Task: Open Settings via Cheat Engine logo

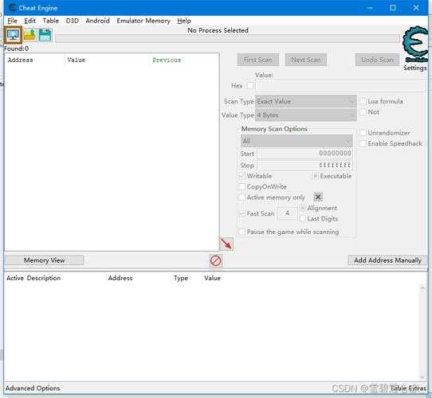Action: pos(415,44)
